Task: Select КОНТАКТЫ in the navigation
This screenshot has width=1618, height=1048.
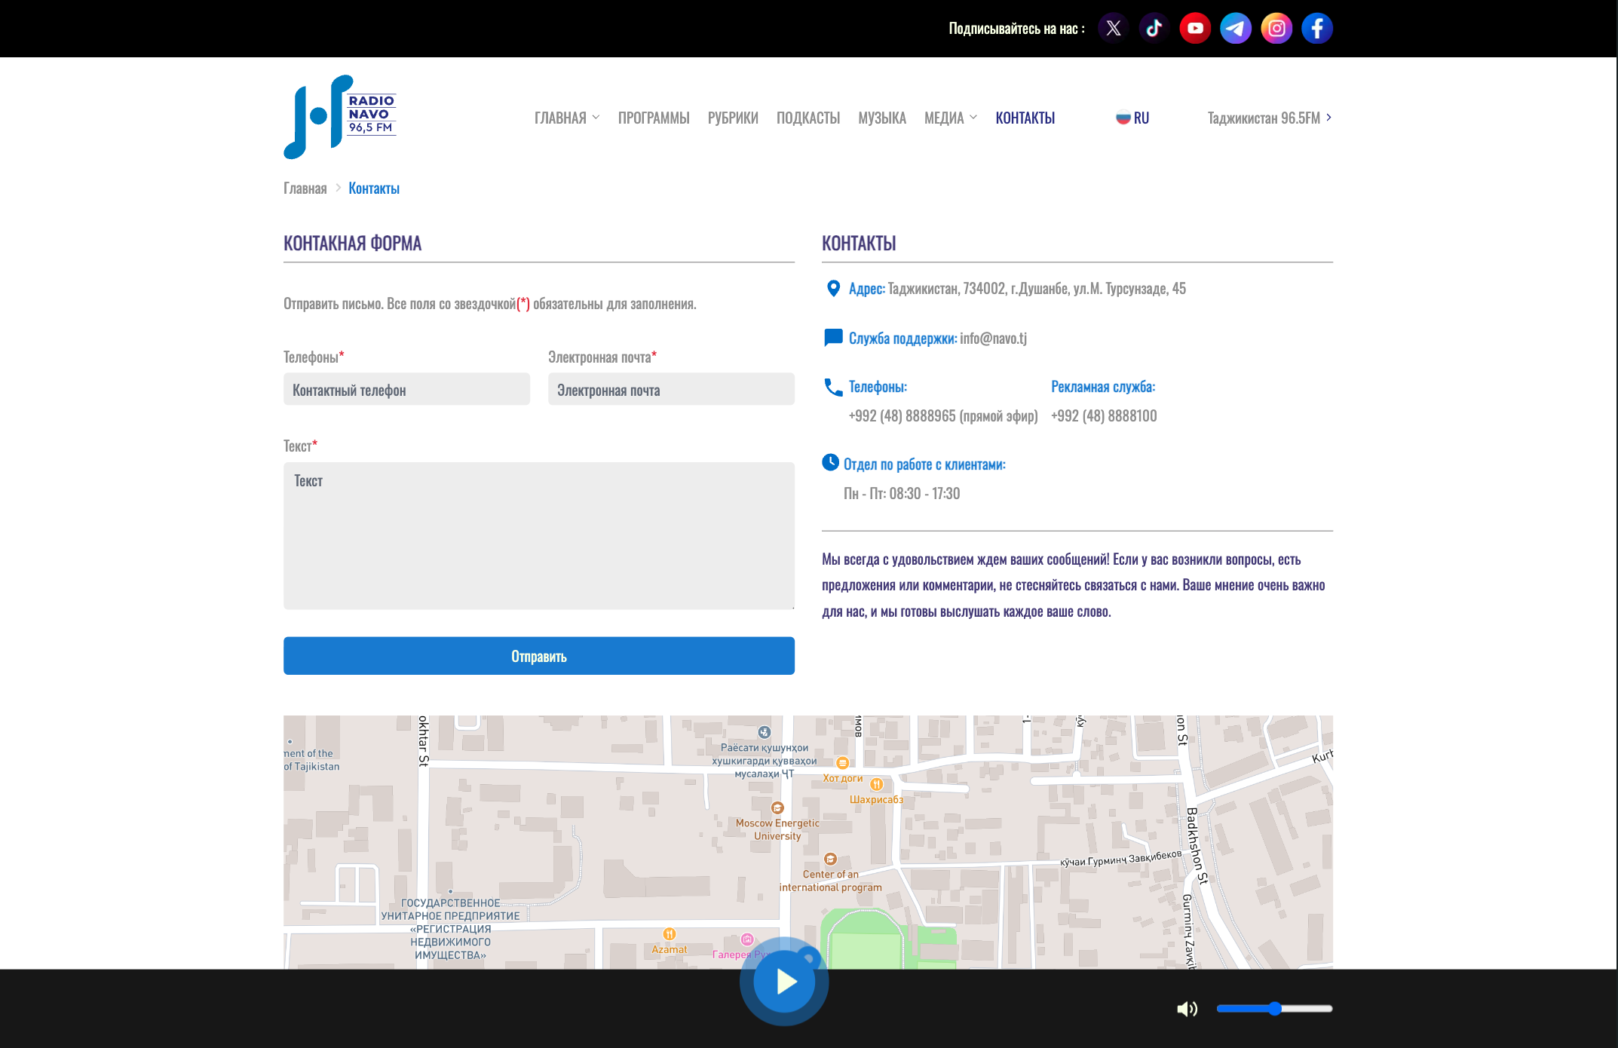Action: coord(1025,118)
